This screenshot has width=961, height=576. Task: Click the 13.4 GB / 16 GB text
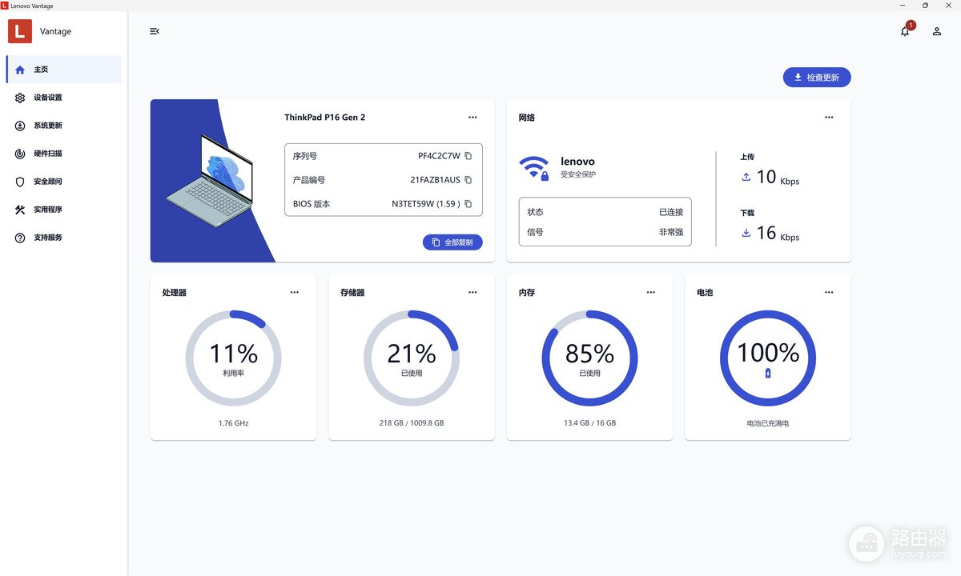click(589, 423)
